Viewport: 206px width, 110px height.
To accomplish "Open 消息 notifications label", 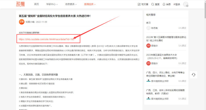I will click(x=168, y=4).
